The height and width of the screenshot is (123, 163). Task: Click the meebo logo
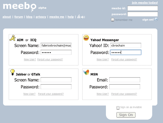tap(18, 6)
